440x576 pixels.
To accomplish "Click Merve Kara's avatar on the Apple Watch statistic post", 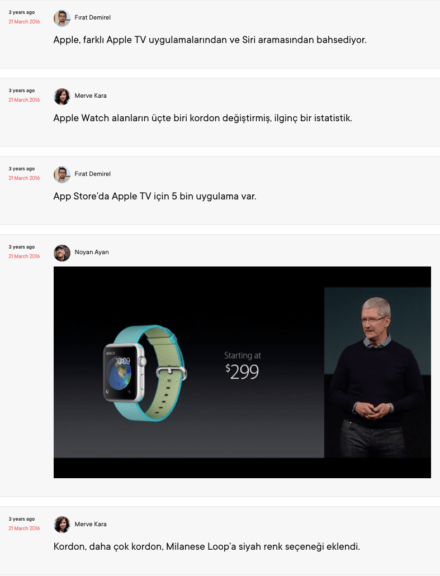I will tap(61, 96).
